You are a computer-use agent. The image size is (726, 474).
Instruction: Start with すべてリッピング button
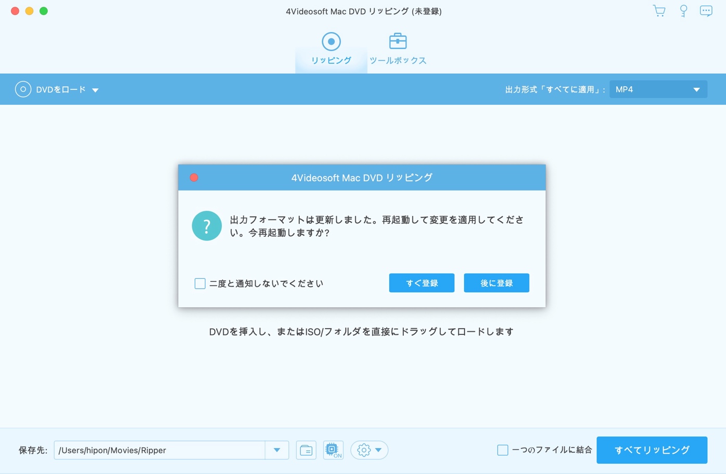(652, 450)
